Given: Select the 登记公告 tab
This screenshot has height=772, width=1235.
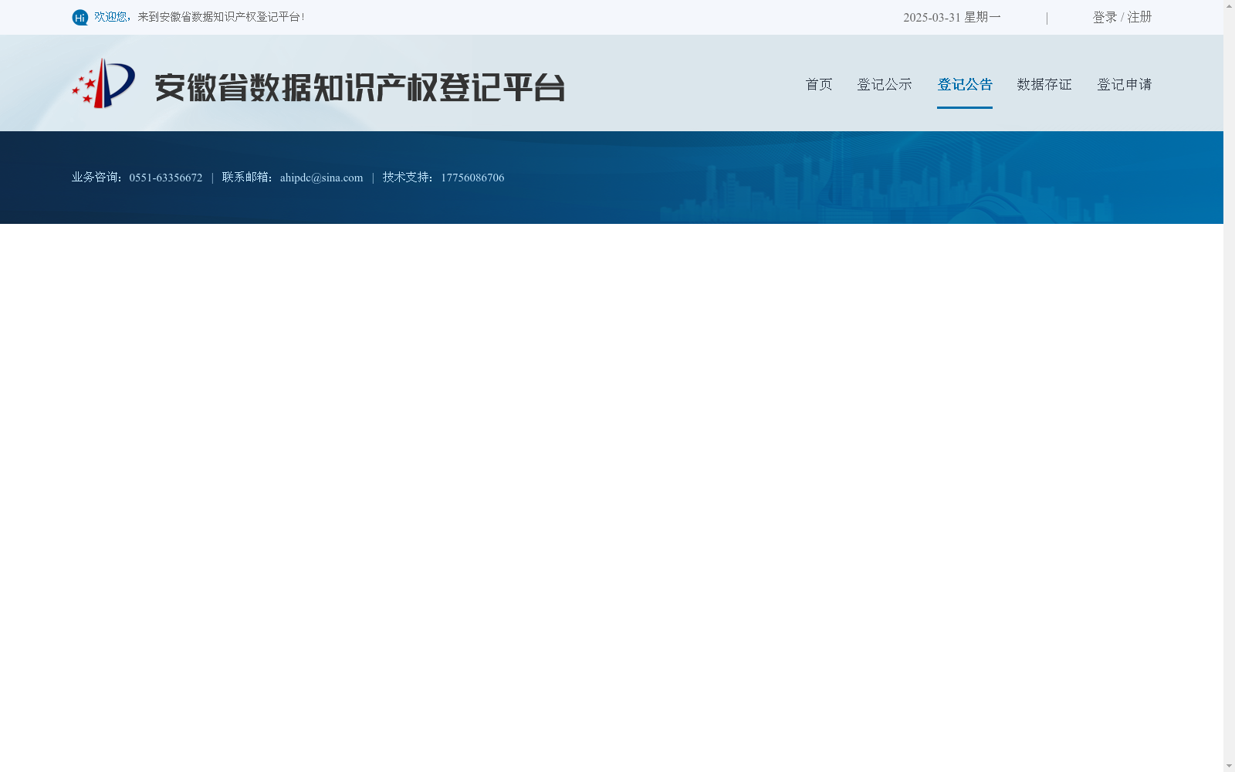Looking at the screenshot, I should [x=965, y=84].
